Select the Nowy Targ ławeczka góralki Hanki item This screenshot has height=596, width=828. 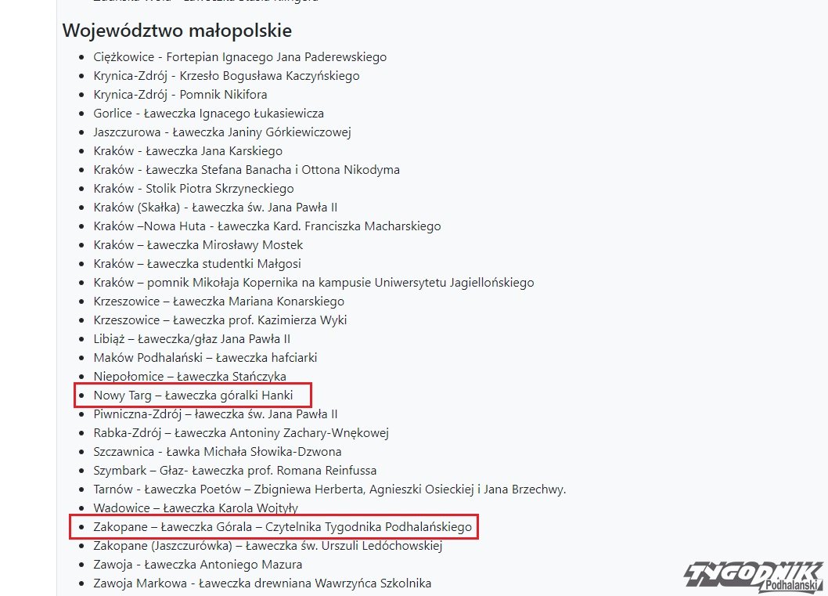193,396
